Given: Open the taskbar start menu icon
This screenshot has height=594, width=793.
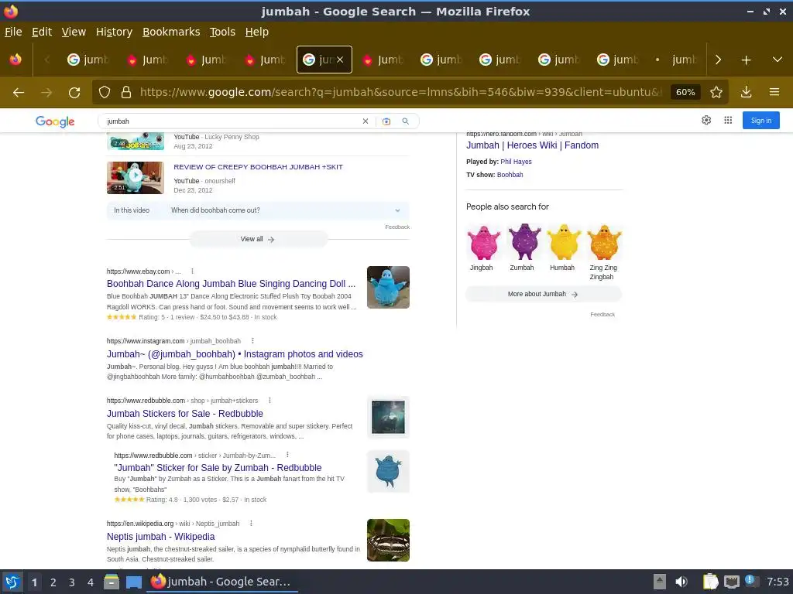Looking at the screenshot, I should point(12,582).
